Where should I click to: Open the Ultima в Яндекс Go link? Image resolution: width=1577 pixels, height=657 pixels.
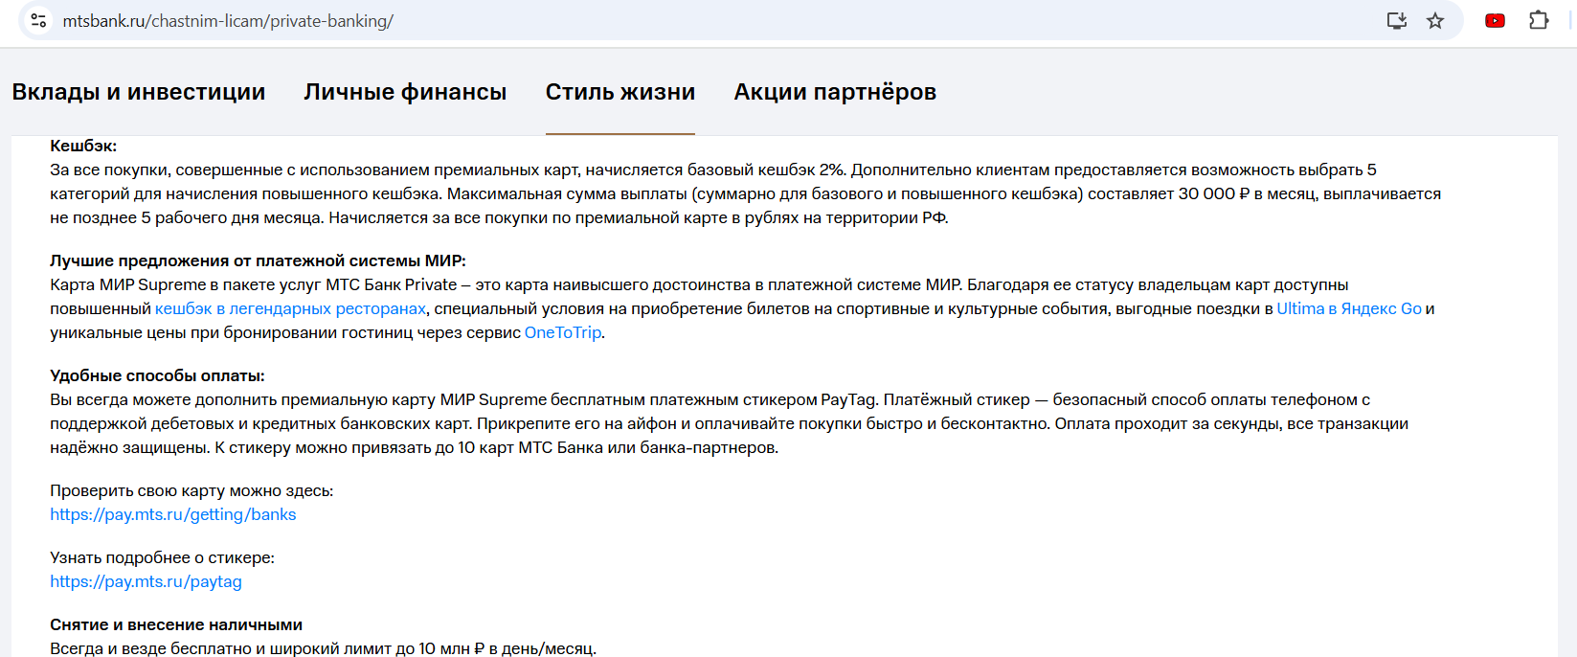1349,308
